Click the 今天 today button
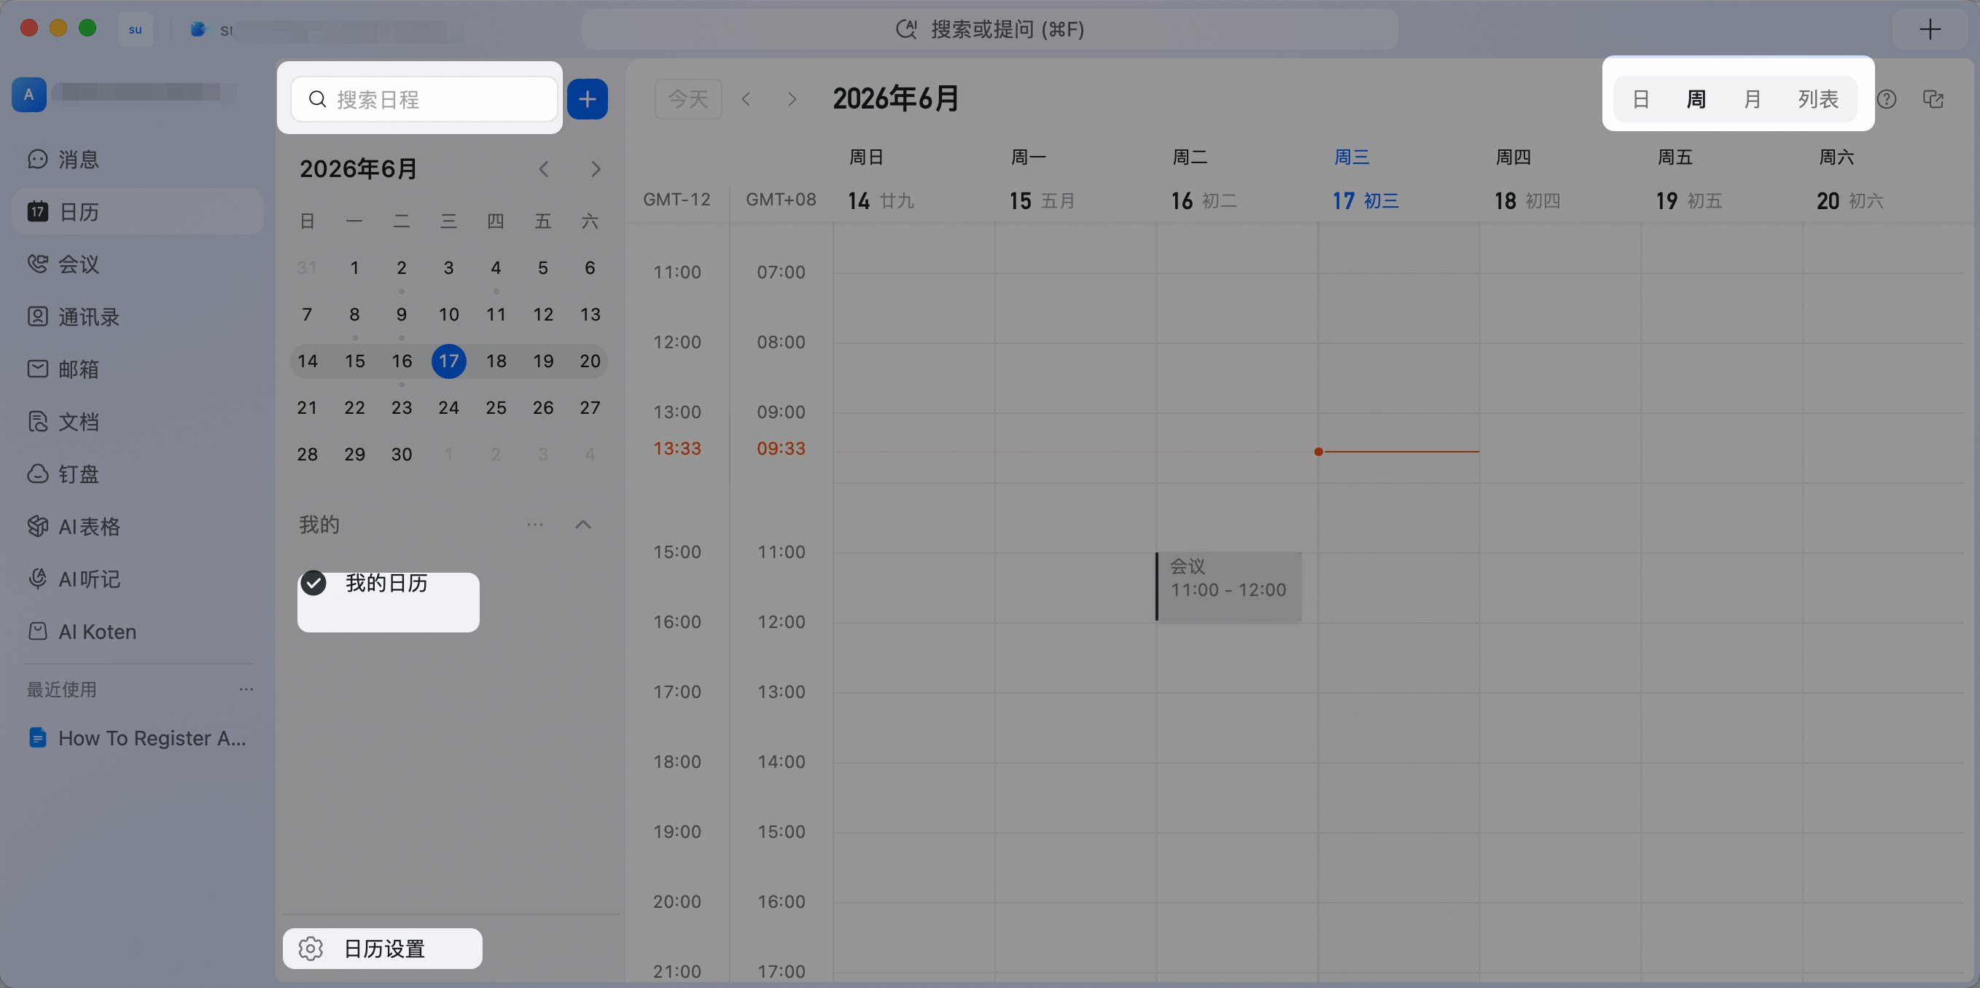This screenshot has height=988, width=1980. [x=688, y=99]
